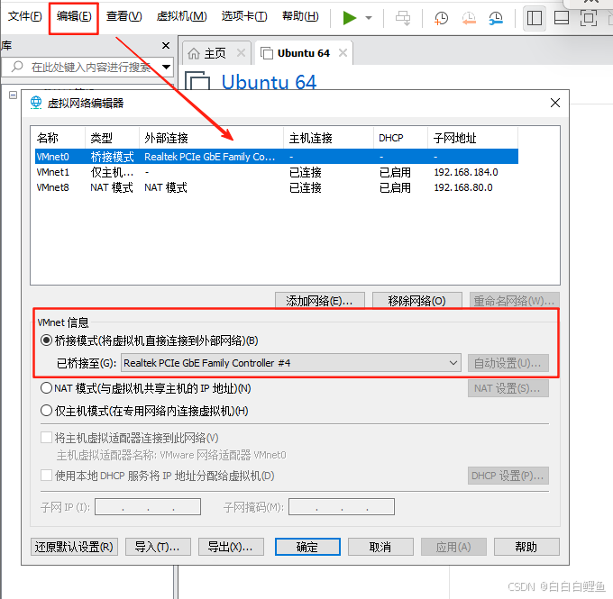Select the NAT 模式 radio button
This screenshot has width=613, height=599.
coord(46,388)
